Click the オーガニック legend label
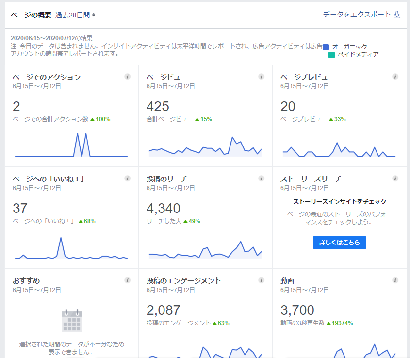This screenshot has width=410, height=358. [350, 47]
